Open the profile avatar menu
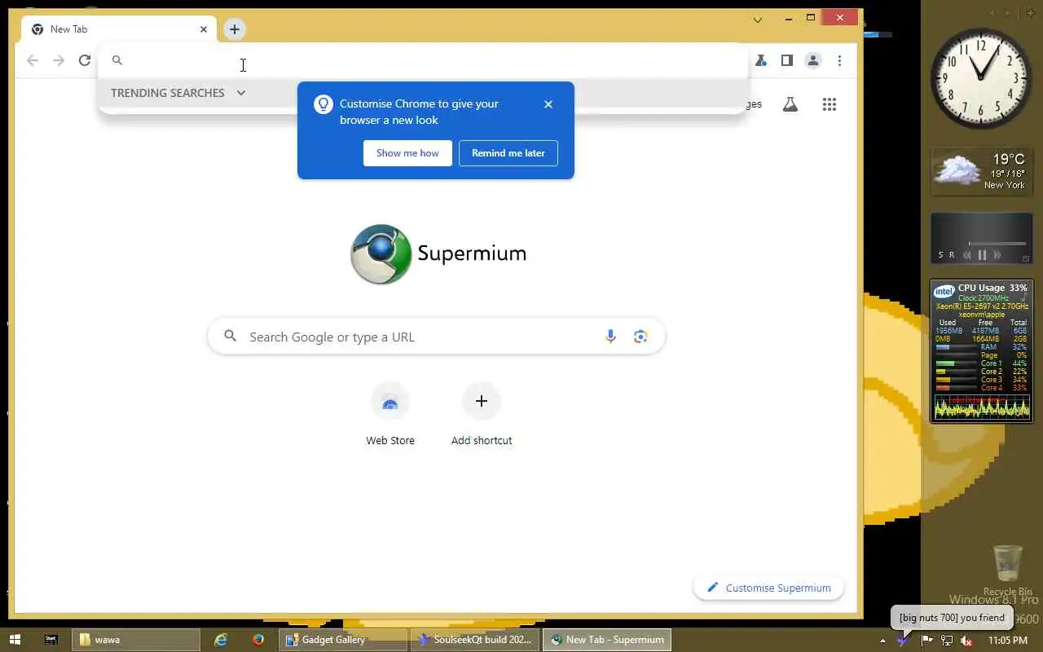 (x=813, y=60)
